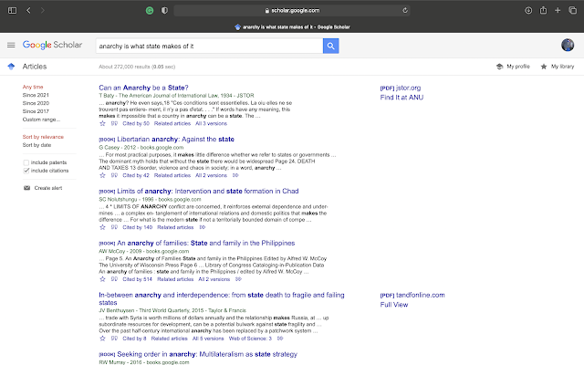
Task: Open the Custom range date option
Action: 41,120
